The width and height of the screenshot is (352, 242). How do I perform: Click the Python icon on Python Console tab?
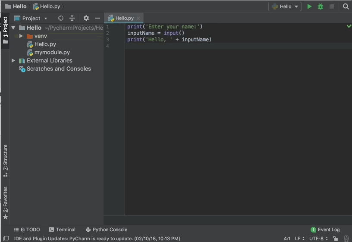88,230
